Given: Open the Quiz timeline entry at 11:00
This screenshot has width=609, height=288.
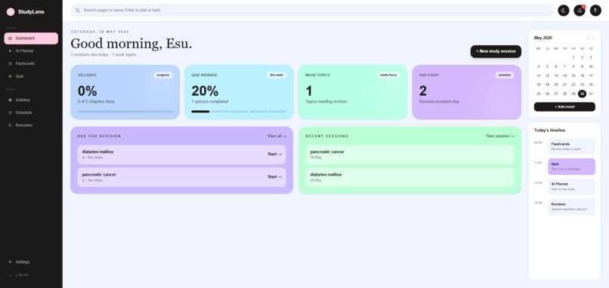Looking at the screenshot, I should pyautogui.click(x=571, y=167).
